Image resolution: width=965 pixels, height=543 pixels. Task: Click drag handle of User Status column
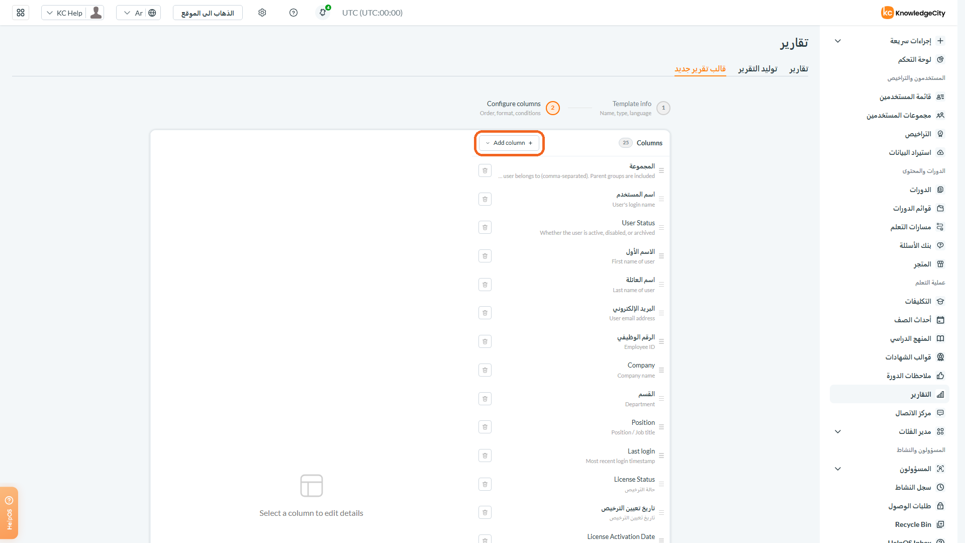point(661,228)
